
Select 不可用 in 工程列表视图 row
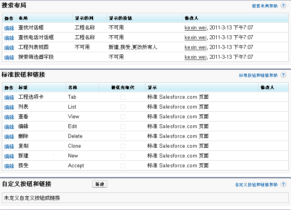click(82, 47)
